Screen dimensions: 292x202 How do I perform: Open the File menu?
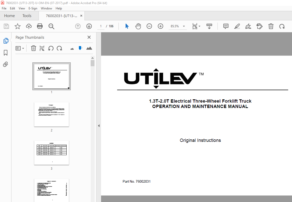(4, 8)
